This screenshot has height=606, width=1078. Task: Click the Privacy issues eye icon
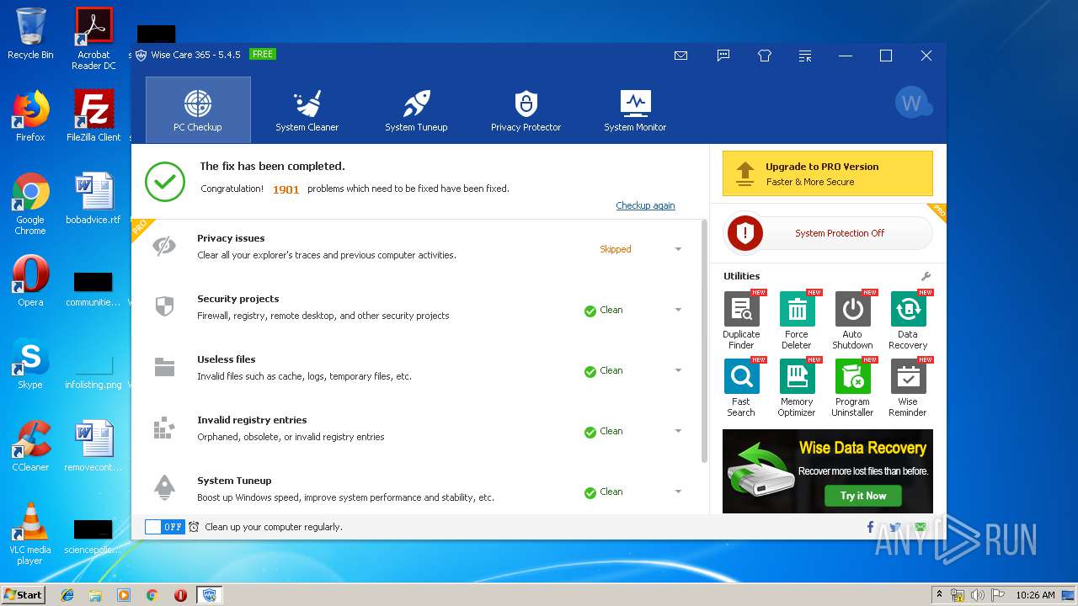(x=164, y=246)
